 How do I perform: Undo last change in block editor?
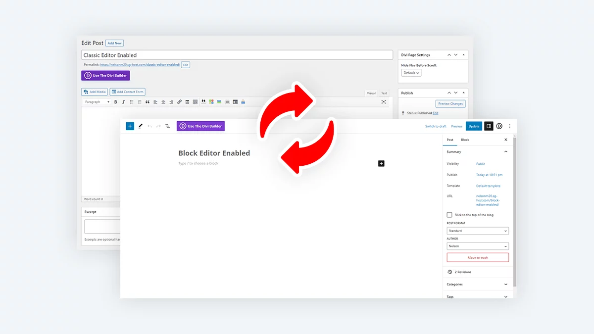149,126
